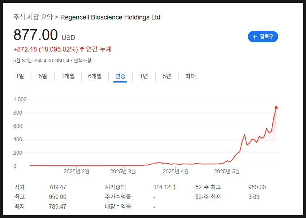
Task: Click the 2025년 5월 axis label
Action: coord(227,172)
